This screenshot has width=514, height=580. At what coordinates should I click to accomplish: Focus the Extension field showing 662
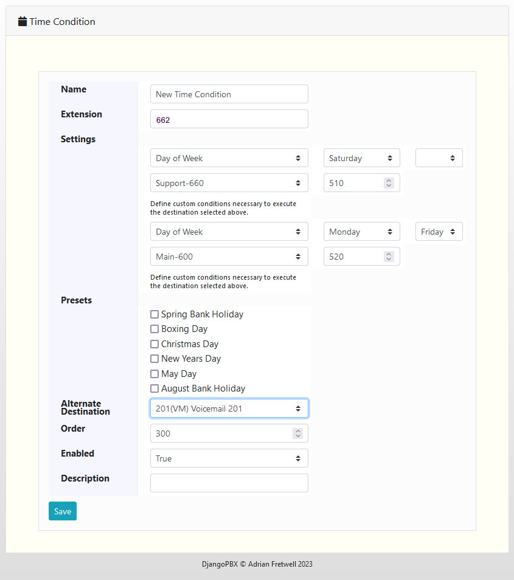click(x=229, y=119)
